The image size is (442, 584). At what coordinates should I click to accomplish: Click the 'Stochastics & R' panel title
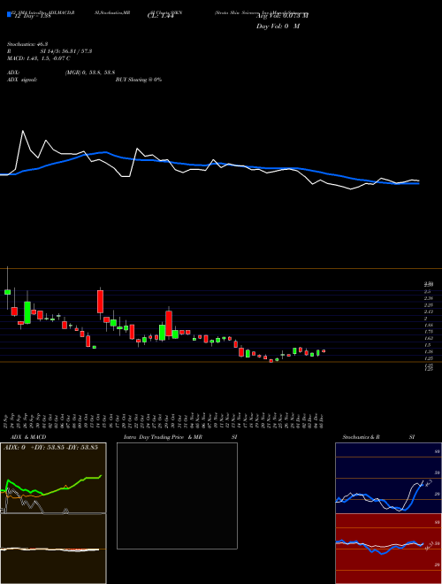coord(361,437)
